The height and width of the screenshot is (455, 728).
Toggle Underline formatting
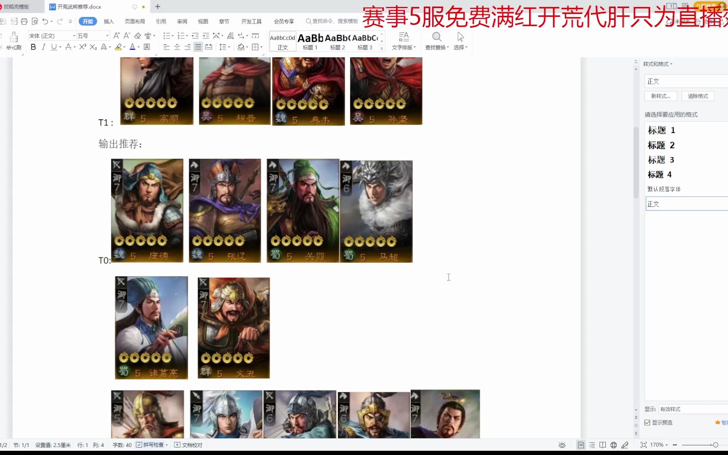(x=54, y=47)
